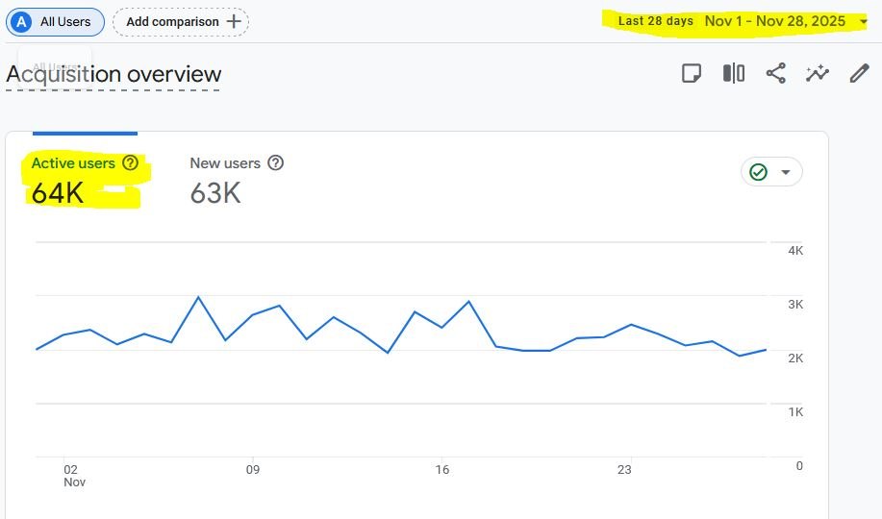Click the 1K y-axis label

coord(795,412)
